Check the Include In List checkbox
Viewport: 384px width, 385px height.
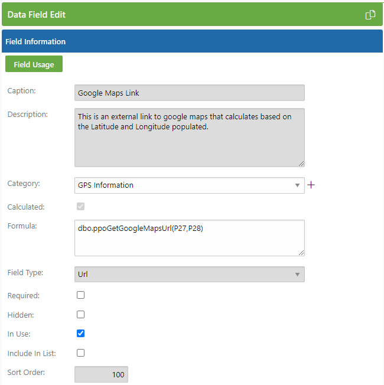click(80, 353)
